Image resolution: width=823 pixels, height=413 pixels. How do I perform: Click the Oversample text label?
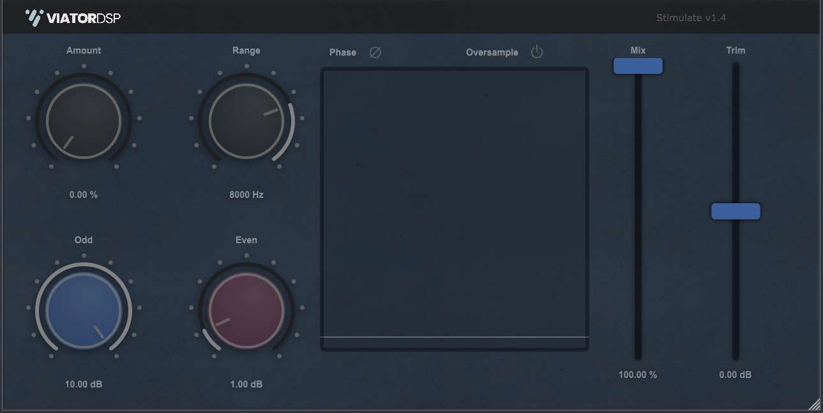(492, 52)
